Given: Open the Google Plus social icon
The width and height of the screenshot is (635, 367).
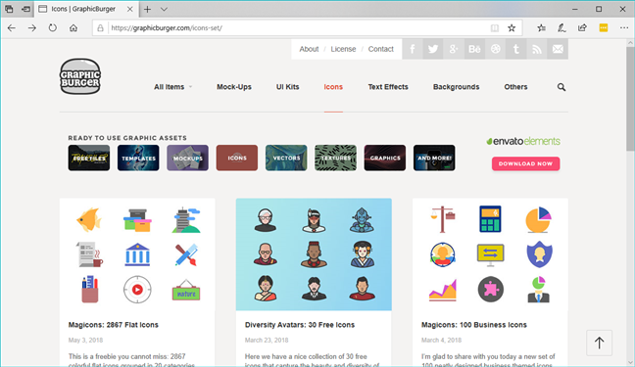Looking at the screenshot, I should [x=454, y=49].
